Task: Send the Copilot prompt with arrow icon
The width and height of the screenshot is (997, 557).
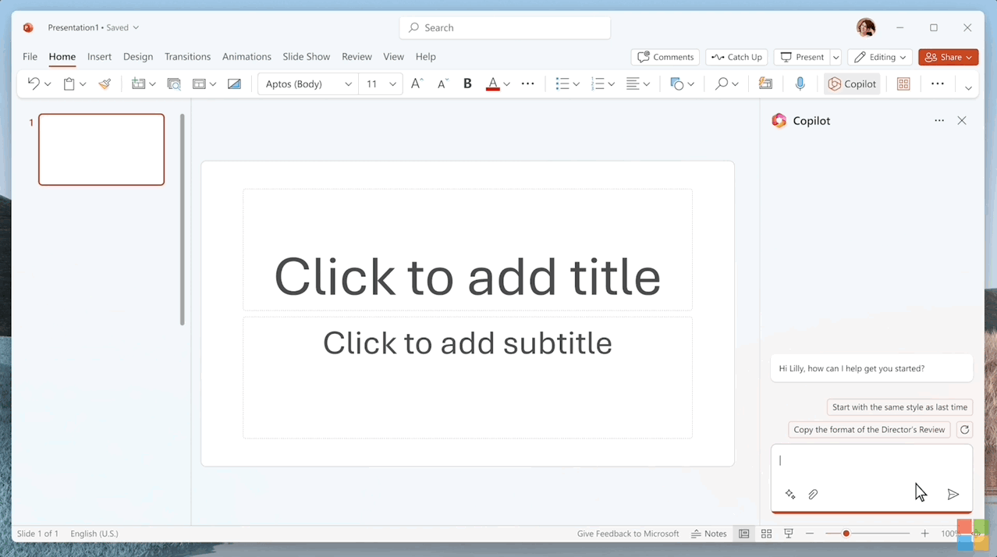Action: point(953,495)
